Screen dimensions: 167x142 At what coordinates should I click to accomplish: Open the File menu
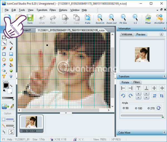(x=7, y=10)
